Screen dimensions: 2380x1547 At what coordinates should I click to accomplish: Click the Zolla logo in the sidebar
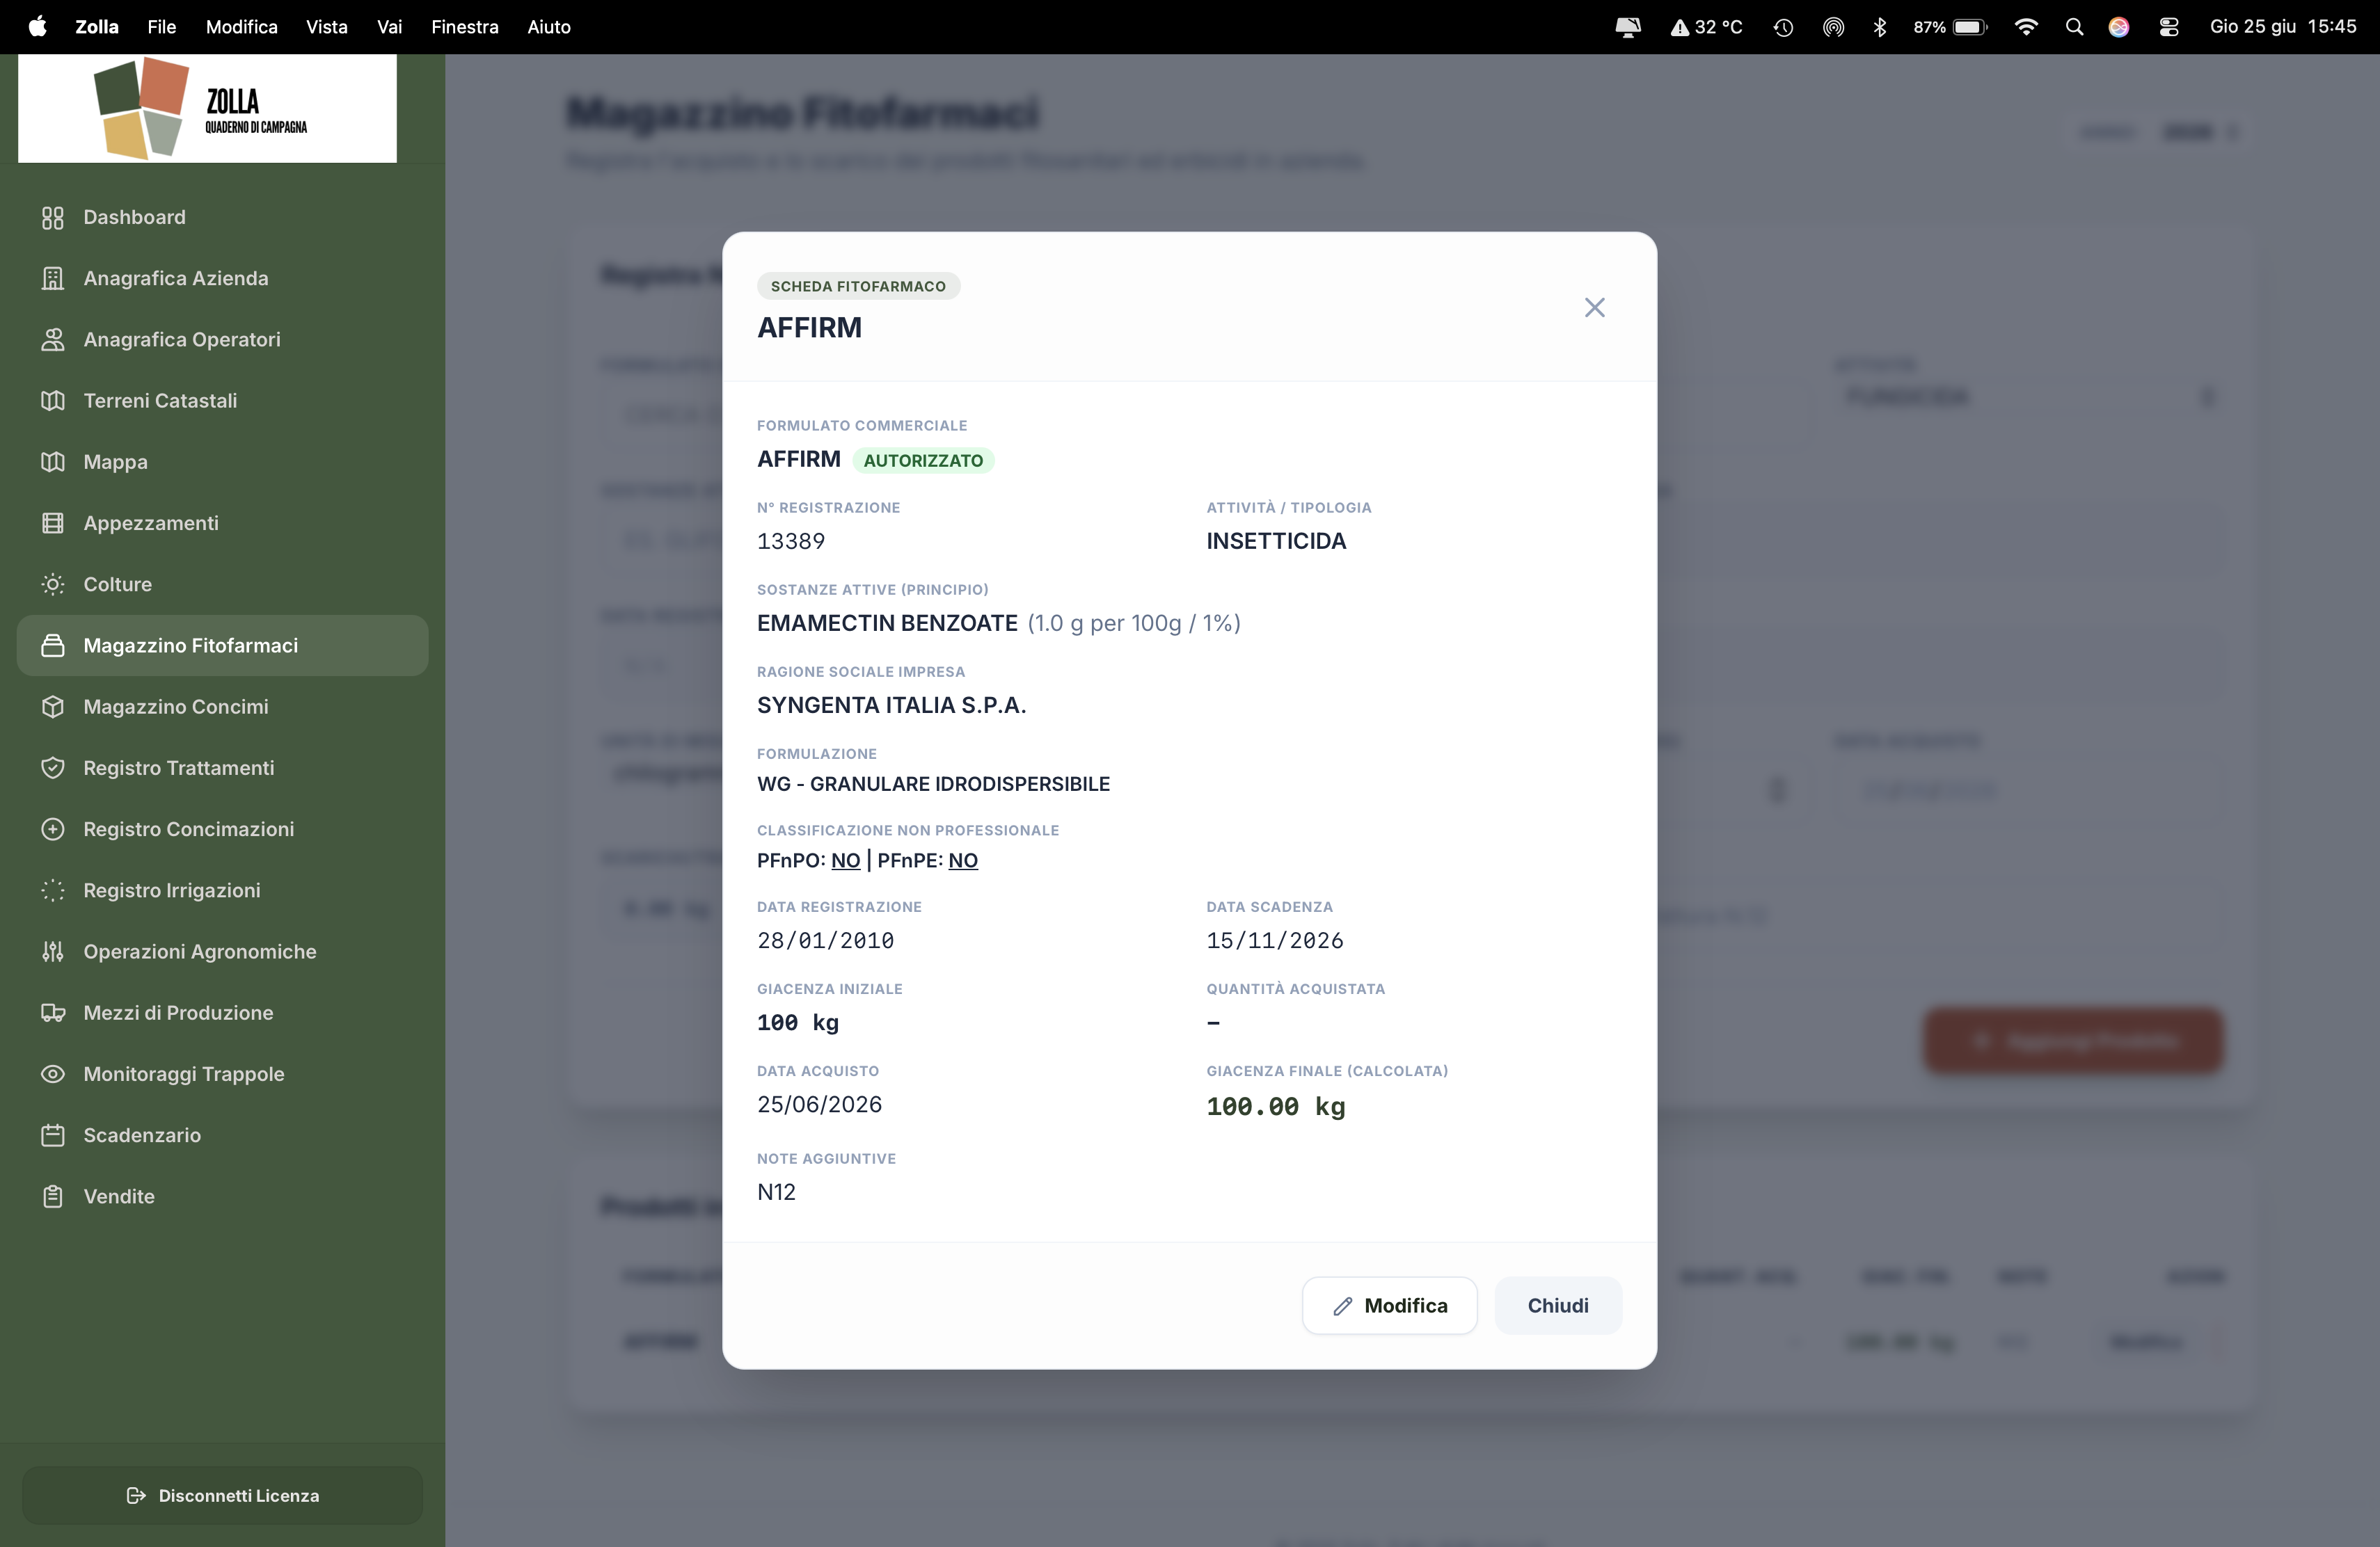click(x=207, y=108)
